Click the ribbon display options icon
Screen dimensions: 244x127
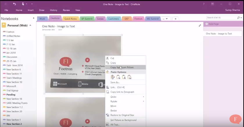tap(212, 4)
